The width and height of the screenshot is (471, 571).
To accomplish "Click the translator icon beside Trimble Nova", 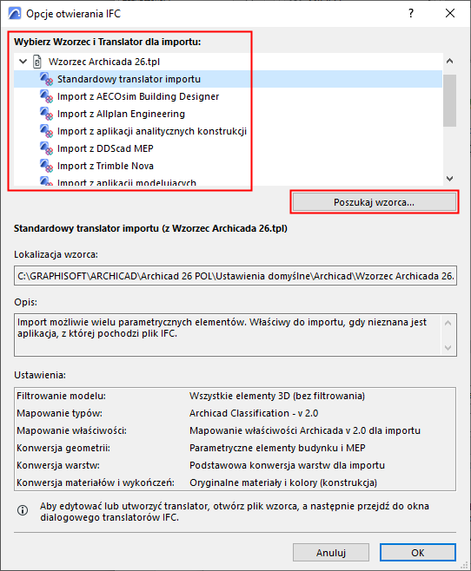I will click(47, 166).
